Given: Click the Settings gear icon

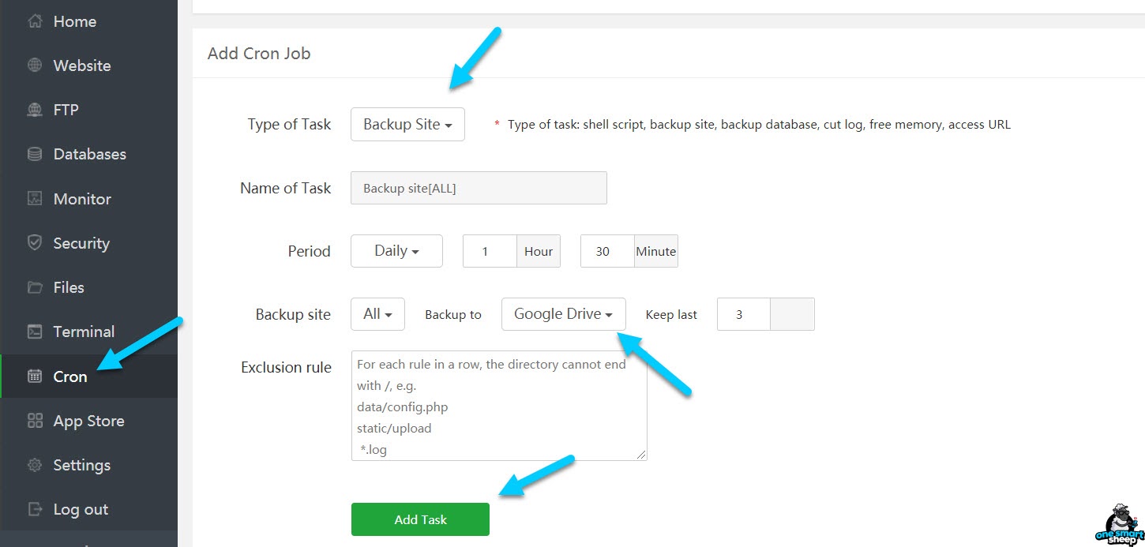Looking at the screenshot, I should coord(35,465).
